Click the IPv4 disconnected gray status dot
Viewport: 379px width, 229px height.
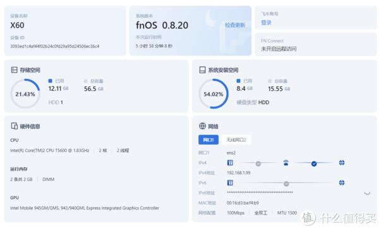pyautogui.click(x=258, y=164)
